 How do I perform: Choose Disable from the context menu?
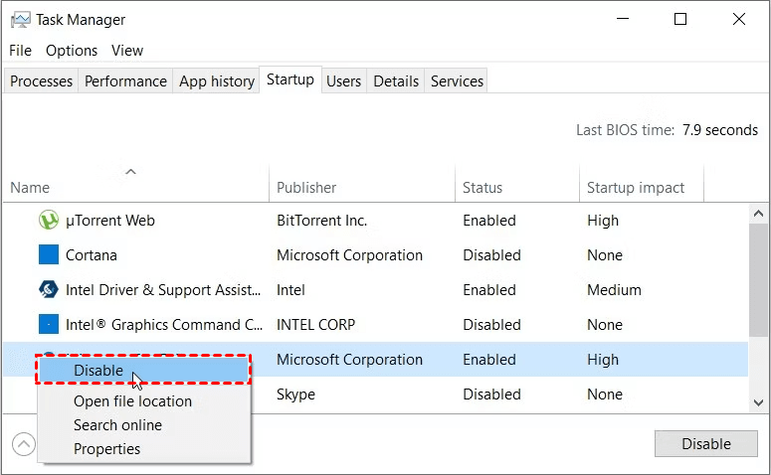[x=98, y=371]
